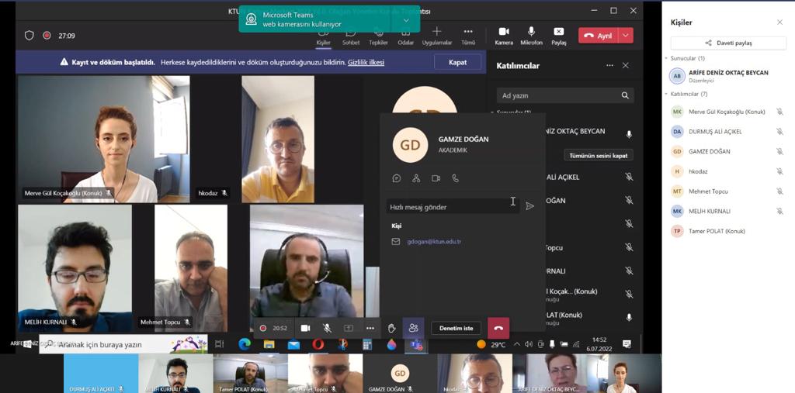795x393 pixels.
Task: Click send arrow for quick message
Action: point(529,206)
